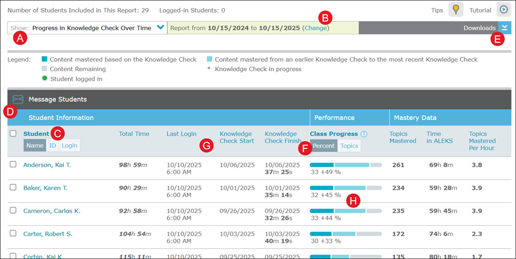Select Percent view for class progress

[323, 146]
